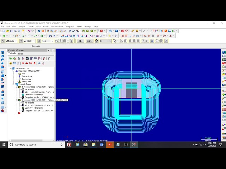
Task: Toggle posting on selected operations icon
Action: pos(18,63)
